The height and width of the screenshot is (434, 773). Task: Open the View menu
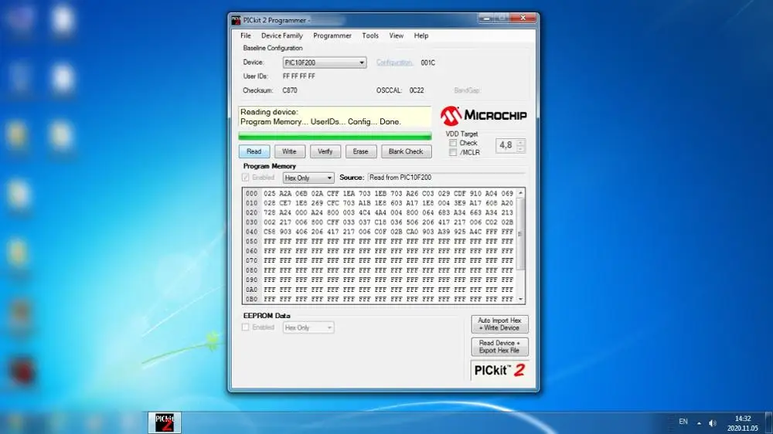click(x=396, y=36)
